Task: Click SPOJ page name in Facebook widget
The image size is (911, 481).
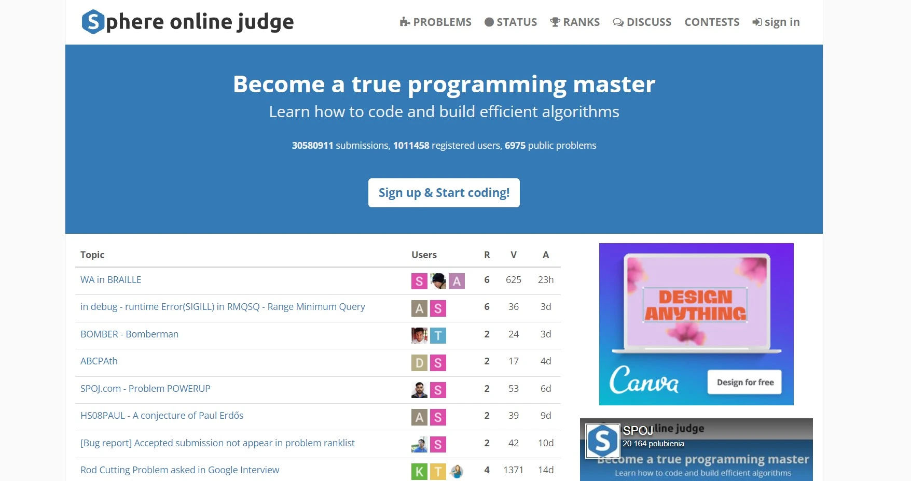Action: click(x=638, y=431)
